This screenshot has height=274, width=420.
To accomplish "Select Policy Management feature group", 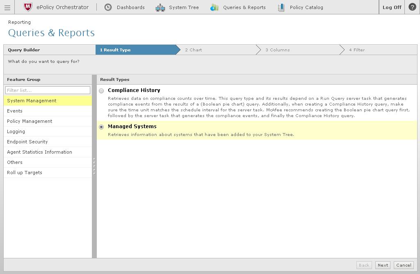I will [48, 121].
